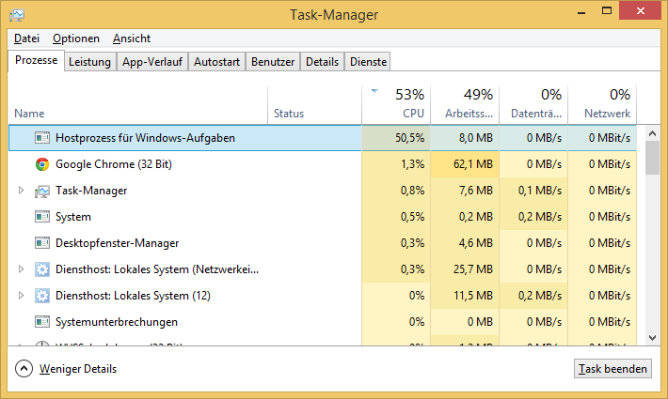Select the System process name
The width and height of the screenshot is (668, 399).
tap(72, 217)
